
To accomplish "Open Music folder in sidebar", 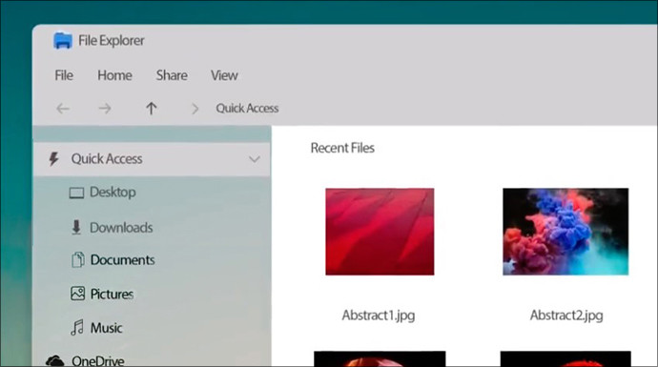I will pos(106,328).
